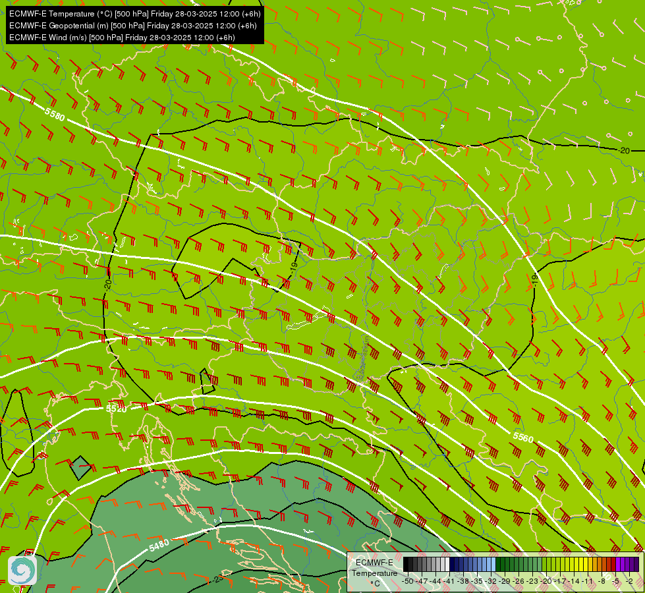Click the -11 legend scale value
Screen dimensions: 645x593
pos(588,581)
